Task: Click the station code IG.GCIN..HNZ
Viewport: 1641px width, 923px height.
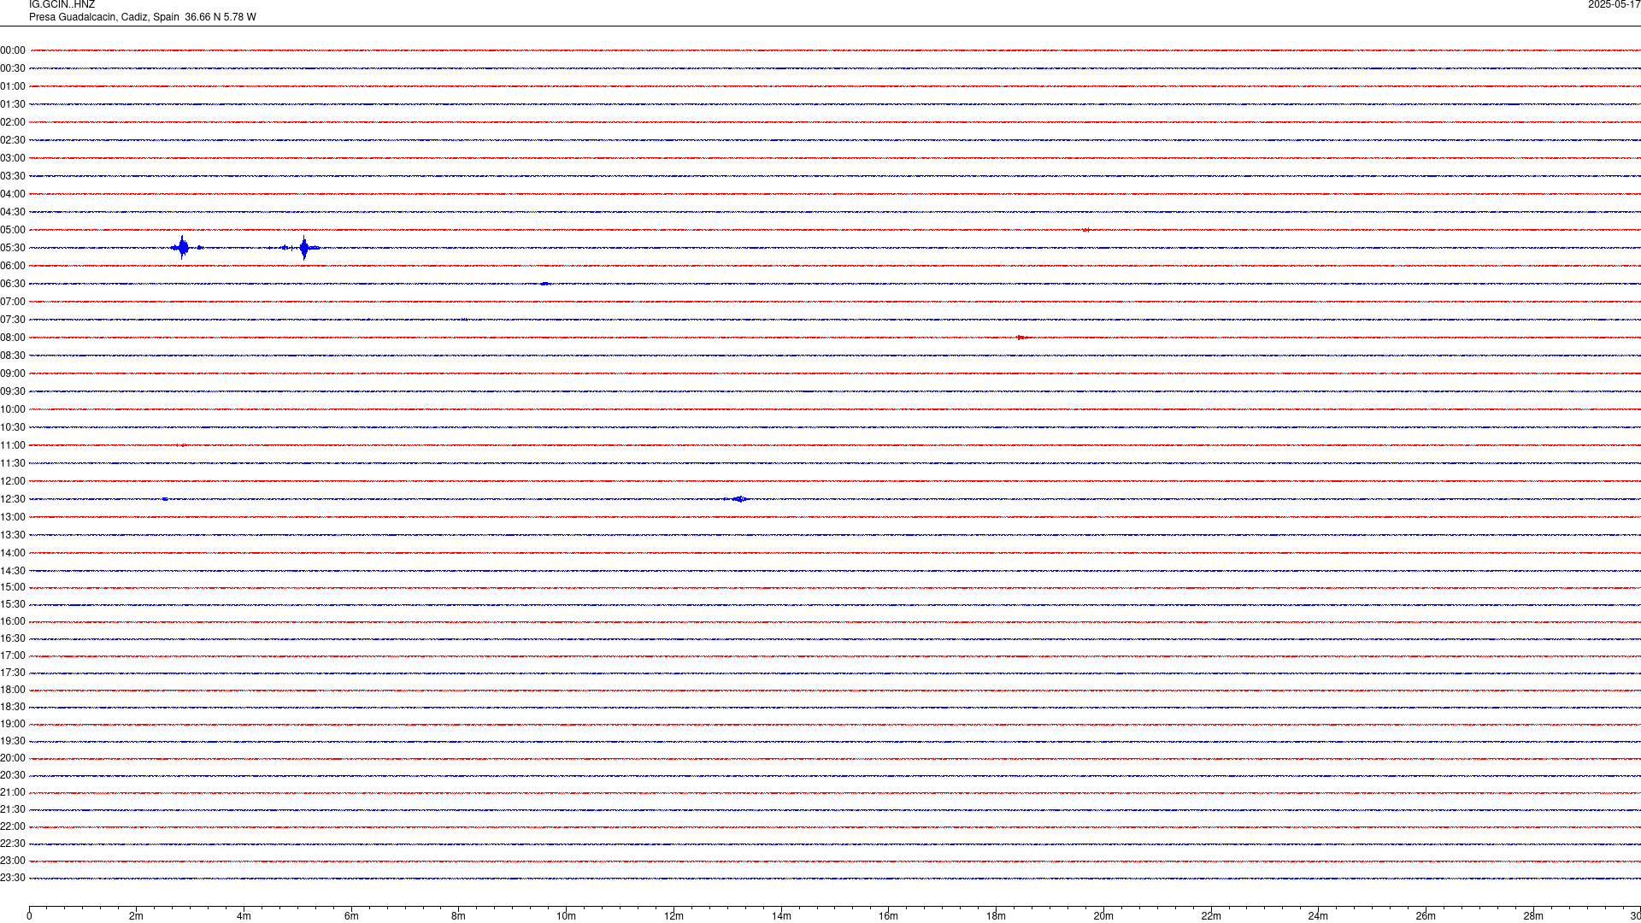Action: tap(62, 5)
